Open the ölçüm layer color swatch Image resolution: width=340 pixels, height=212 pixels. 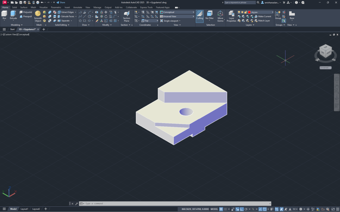pyautogui.click(x=249, y=12)
